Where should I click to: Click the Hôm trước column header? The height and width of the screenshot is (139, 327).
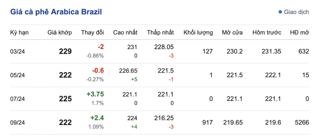pyautogui.click(x=267, y=32)
